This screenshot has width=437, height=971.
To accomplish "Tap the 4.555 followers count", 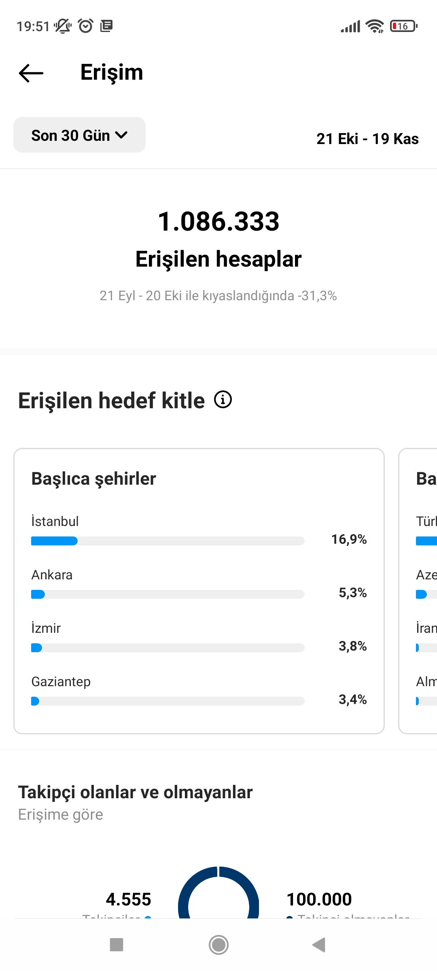I will pyautogui.click(x=128, y=899).
